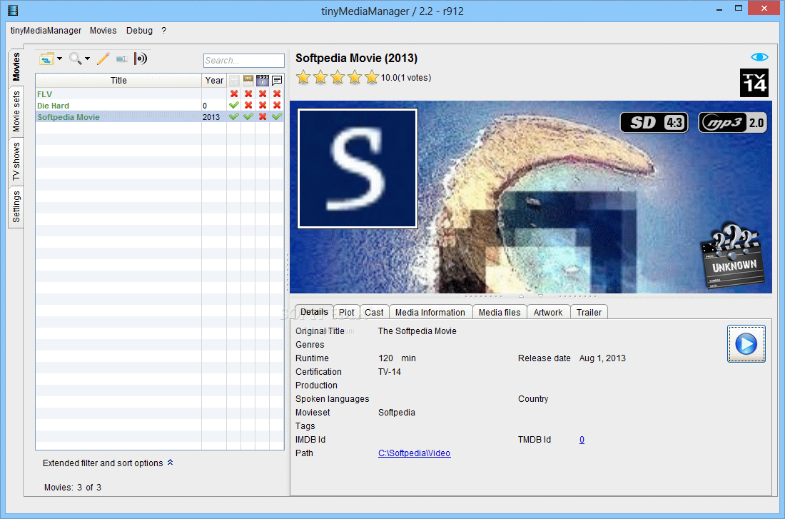Click the red X subtitles status for Die Hard
This screenshot has height=519, width=785.
[277, 105]
